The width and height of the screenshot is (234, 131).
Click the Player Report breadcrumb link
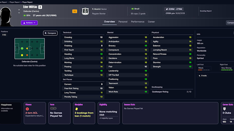pos(14,2)
